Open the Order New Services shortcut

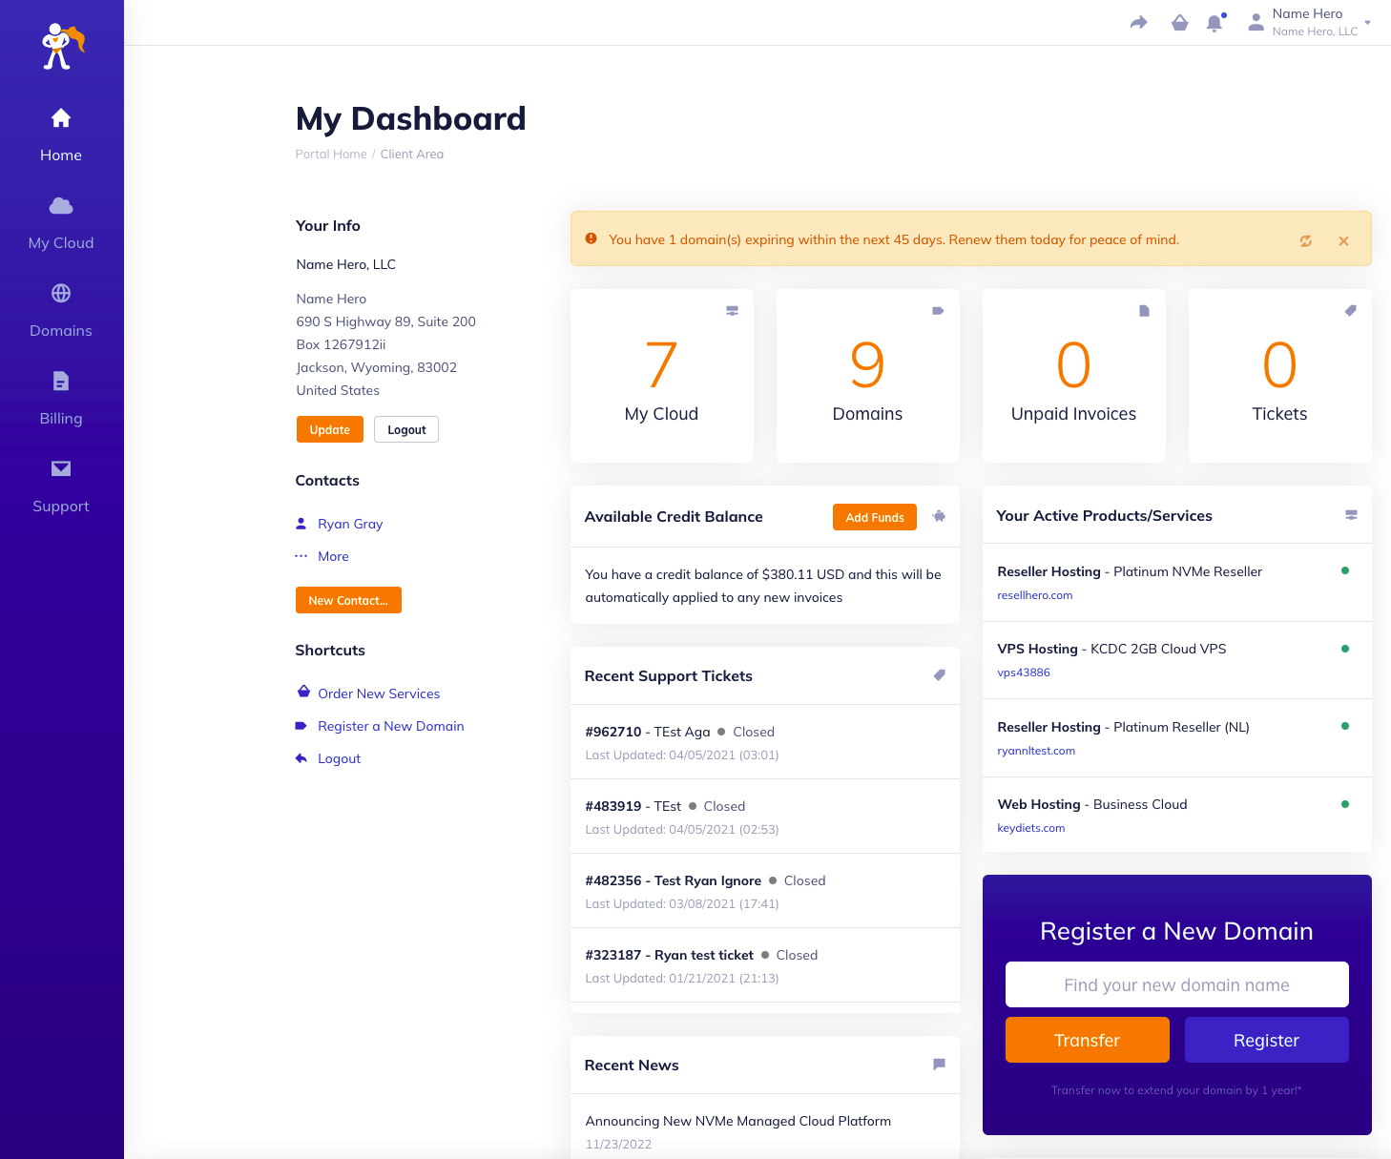click(379, 693)
